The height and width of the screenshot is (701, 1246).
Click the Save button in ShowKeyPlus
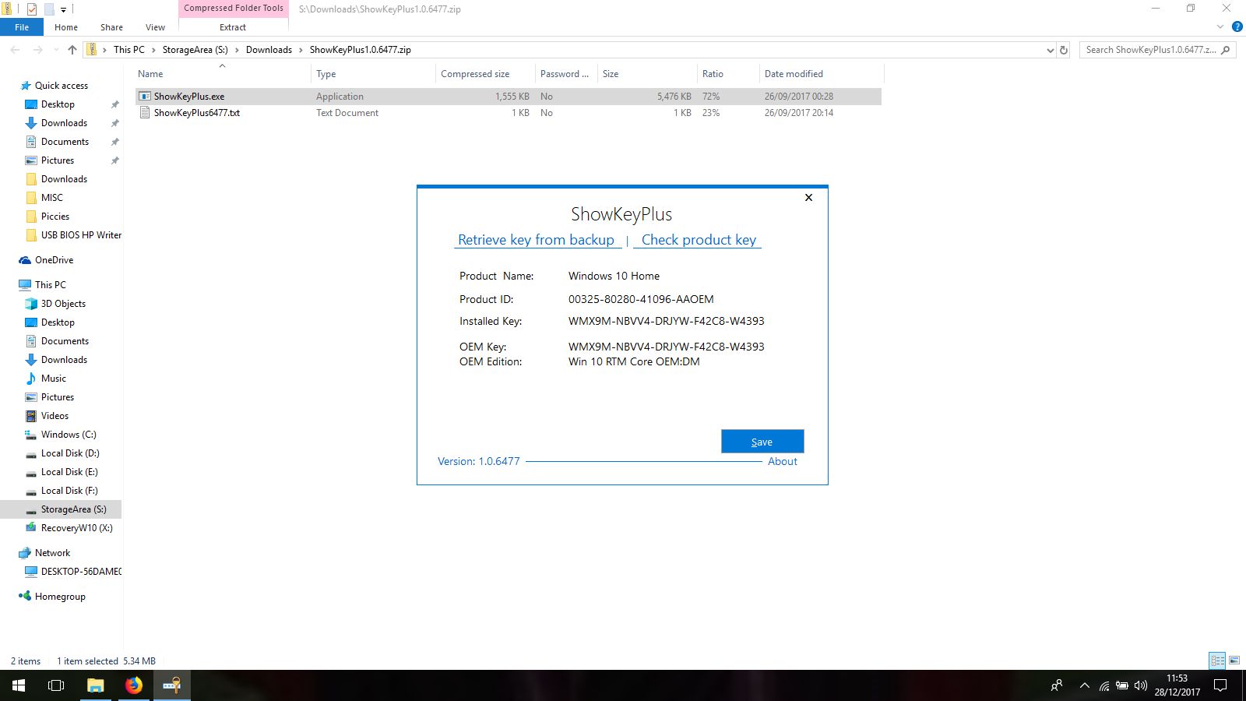click(762, 441)
